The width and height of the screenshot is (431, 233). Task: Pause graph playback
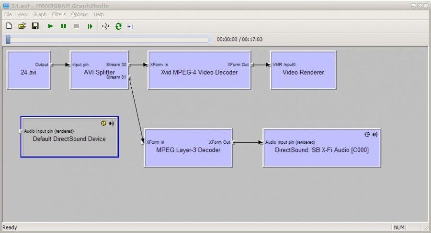point(63,26)
